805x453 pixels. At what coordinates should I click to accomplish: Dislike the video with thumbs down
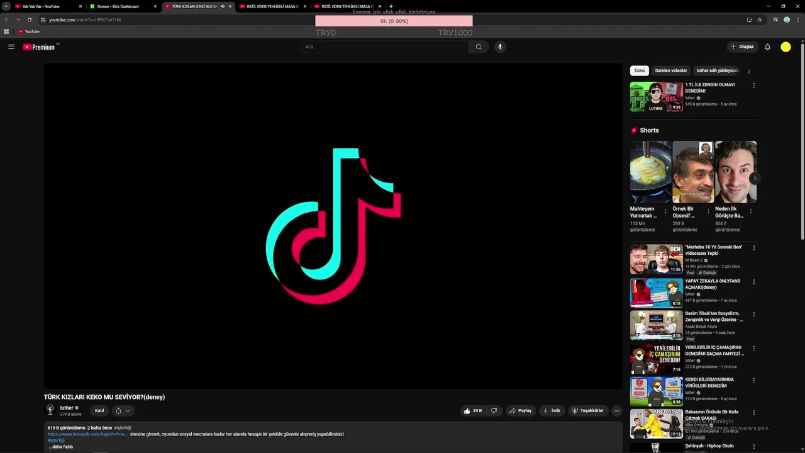[x=494, y=411]
